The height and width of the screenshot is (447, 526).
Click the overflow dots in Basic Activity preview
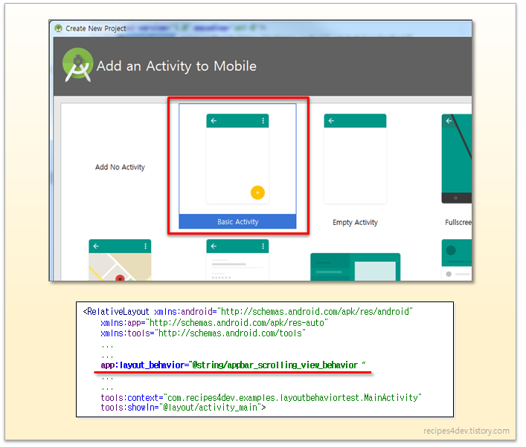tap(263, 121)
